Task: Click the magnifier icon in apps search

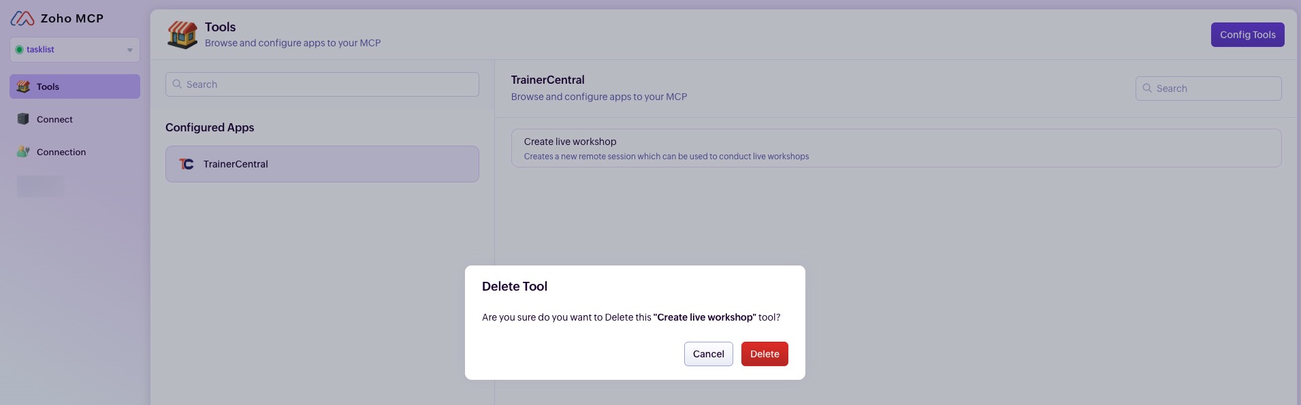Action: tap(177, 84)
